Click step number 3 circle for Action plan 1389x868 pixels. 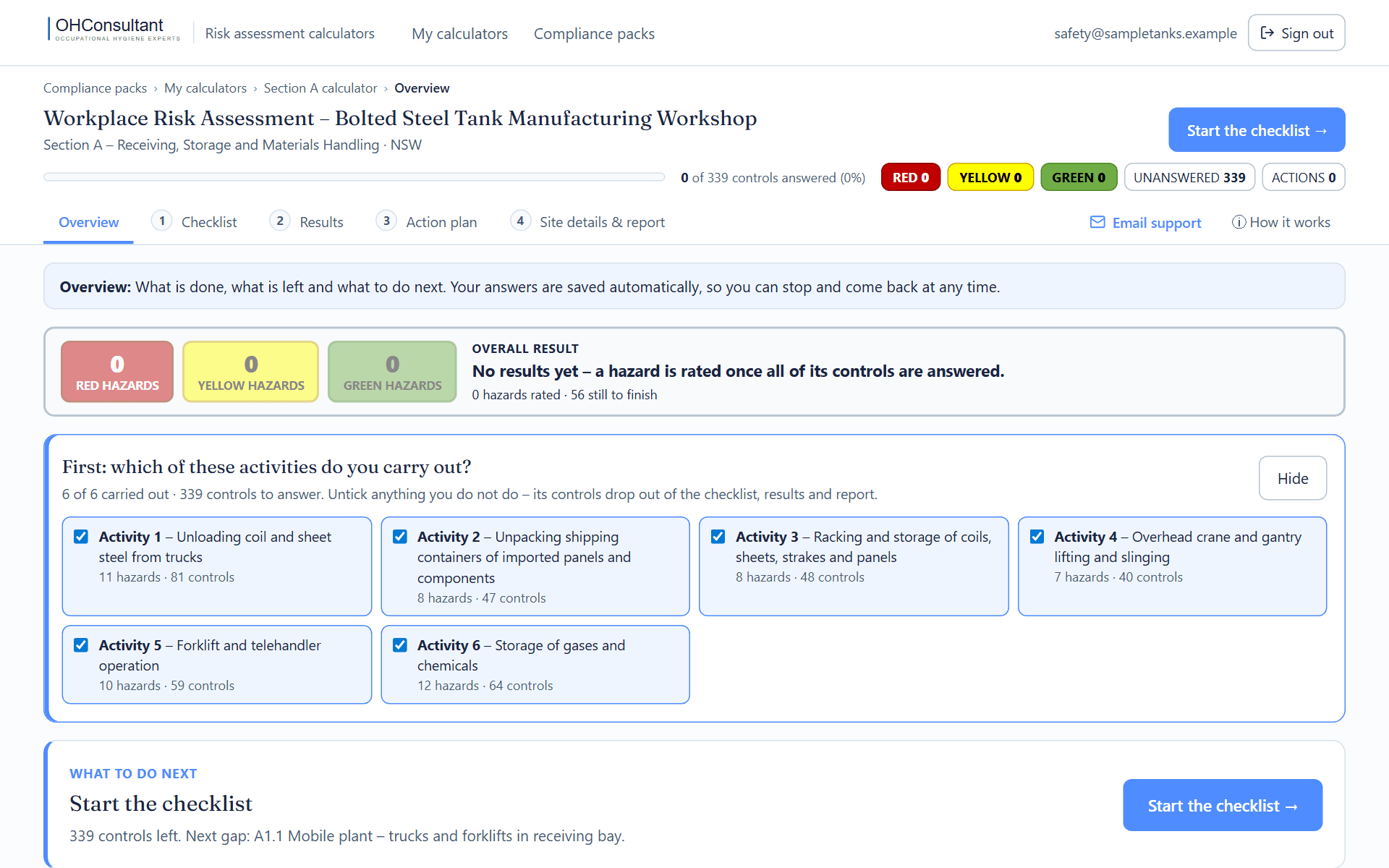click(386, 221)
